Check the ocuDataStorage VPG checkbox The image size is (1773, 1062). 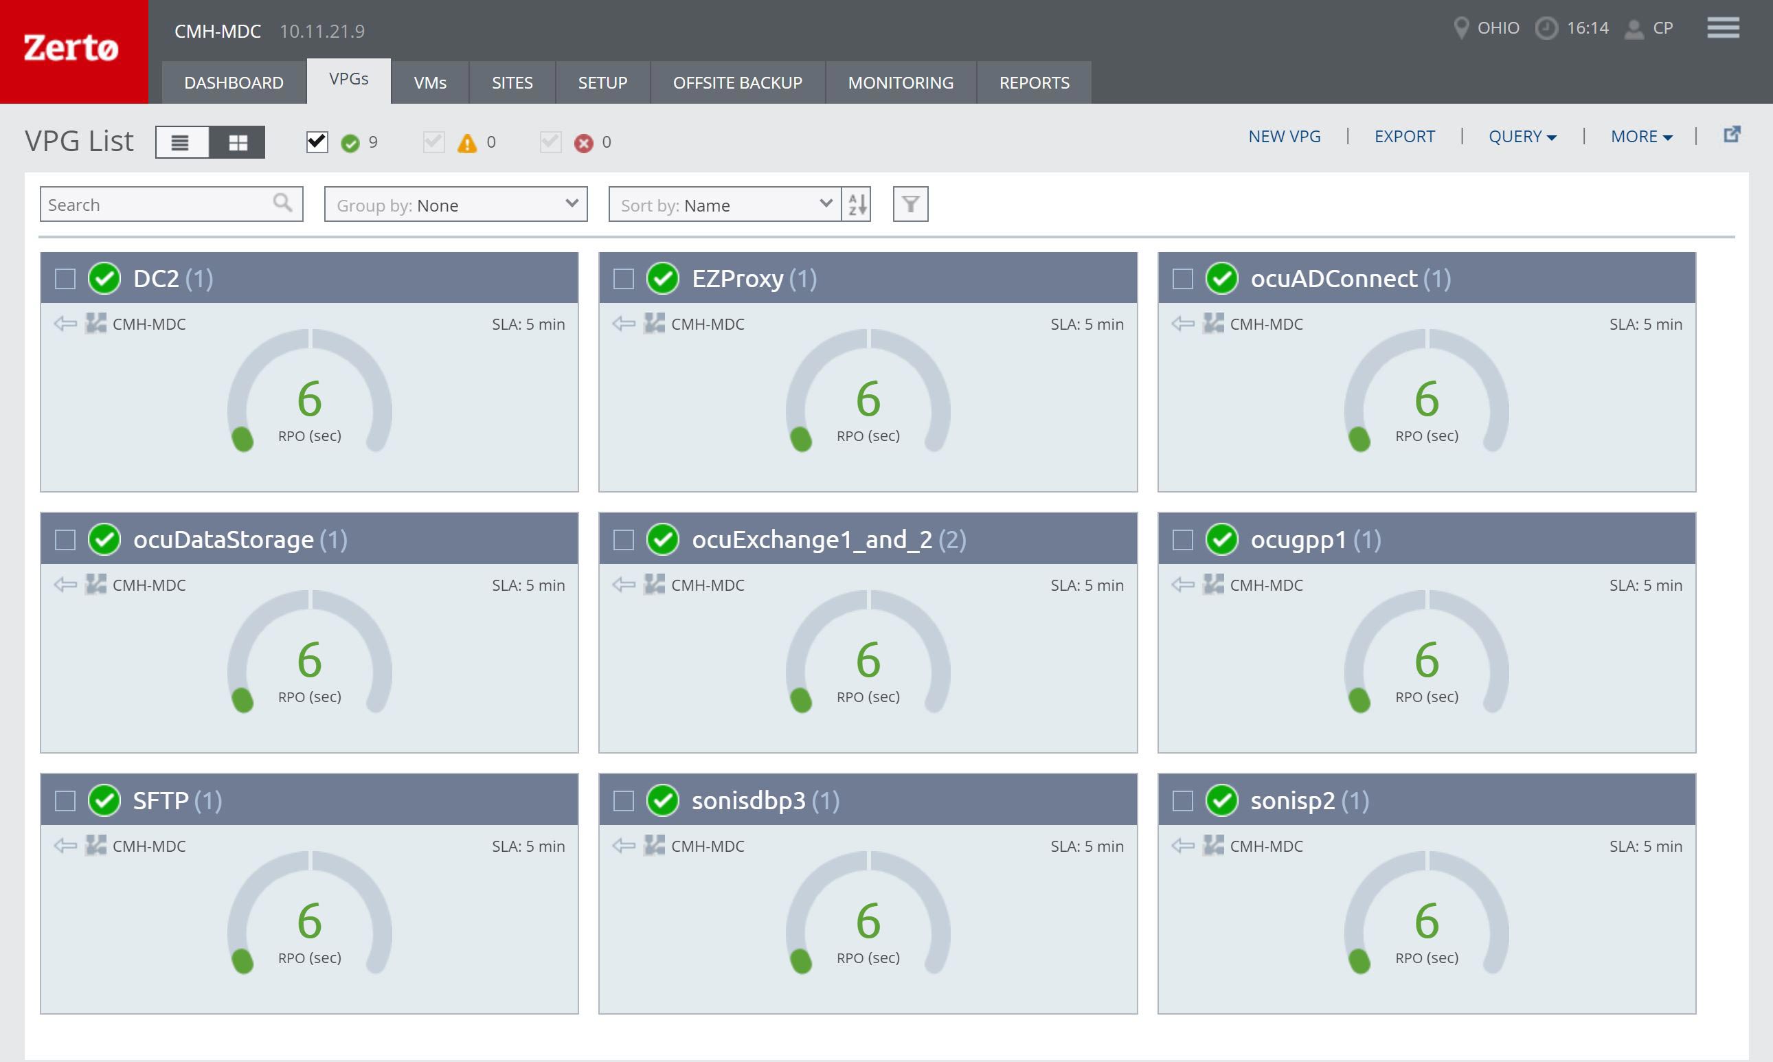(x=65, y=540)
